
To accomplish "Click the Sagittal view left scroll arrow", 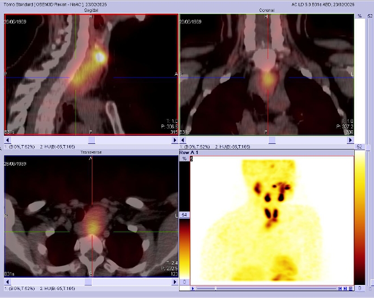I will [7, 140].
